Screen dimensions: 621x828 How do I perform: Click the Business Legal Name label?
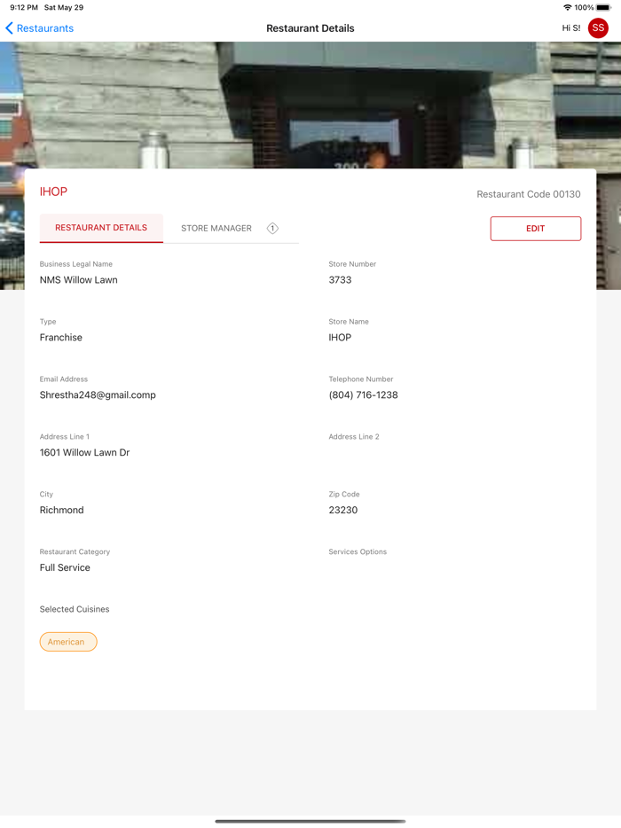(x=76, y=264)
